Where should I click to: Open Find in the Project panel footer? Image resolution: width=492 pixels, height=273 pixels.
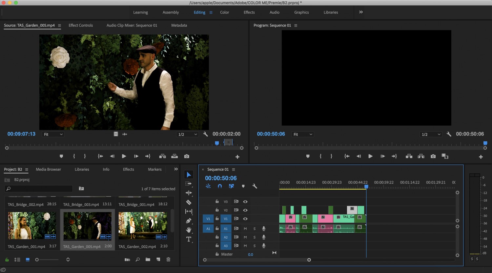tap(138, 259)
